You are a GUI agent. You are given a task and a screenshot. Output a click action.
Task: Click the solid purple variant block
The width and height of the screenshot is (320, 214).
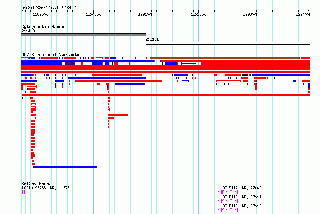tap(70, 64)
